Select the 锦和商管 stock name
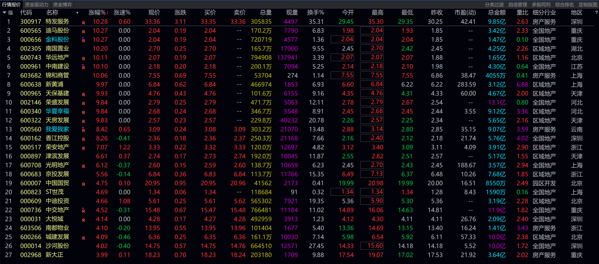Screen dimensions: 599x264 point(57,76)
